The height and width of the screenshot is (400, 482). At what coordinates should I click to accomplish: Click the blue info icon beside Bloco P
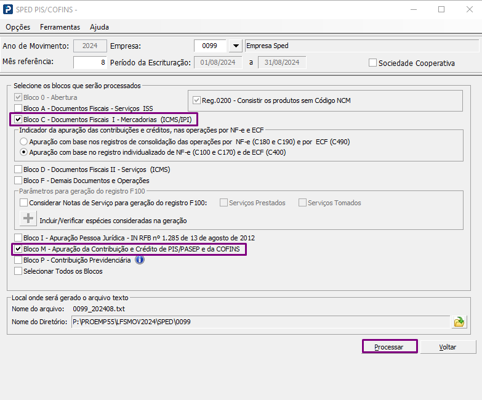(139, 260)
